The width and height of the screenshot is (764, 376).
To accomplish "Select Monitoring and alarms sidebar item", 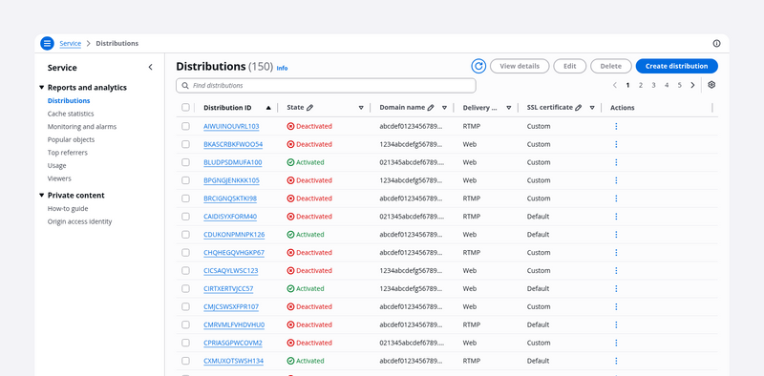I will pyautogui.click(x=82, y=127).
